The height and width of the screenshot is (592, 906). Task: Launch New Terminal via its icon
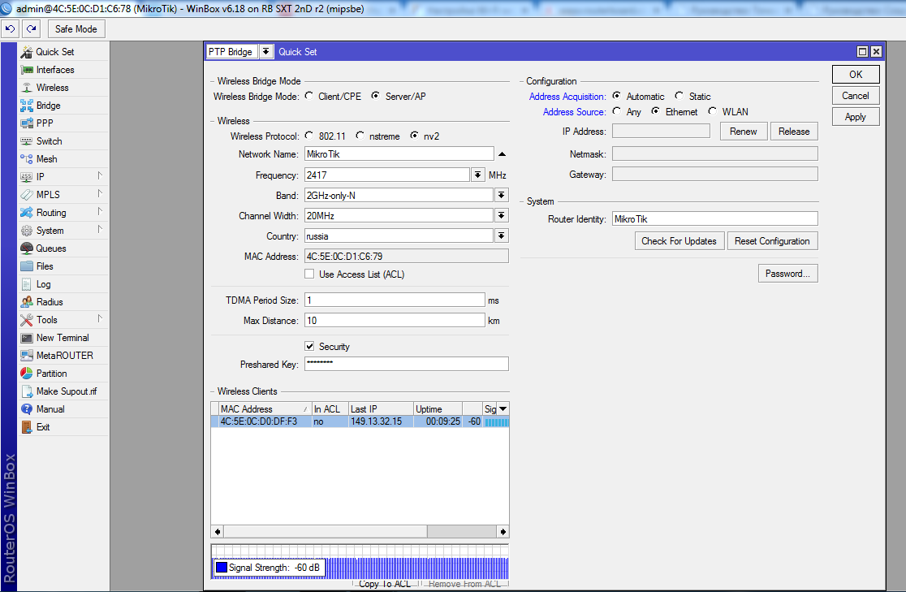27,338
